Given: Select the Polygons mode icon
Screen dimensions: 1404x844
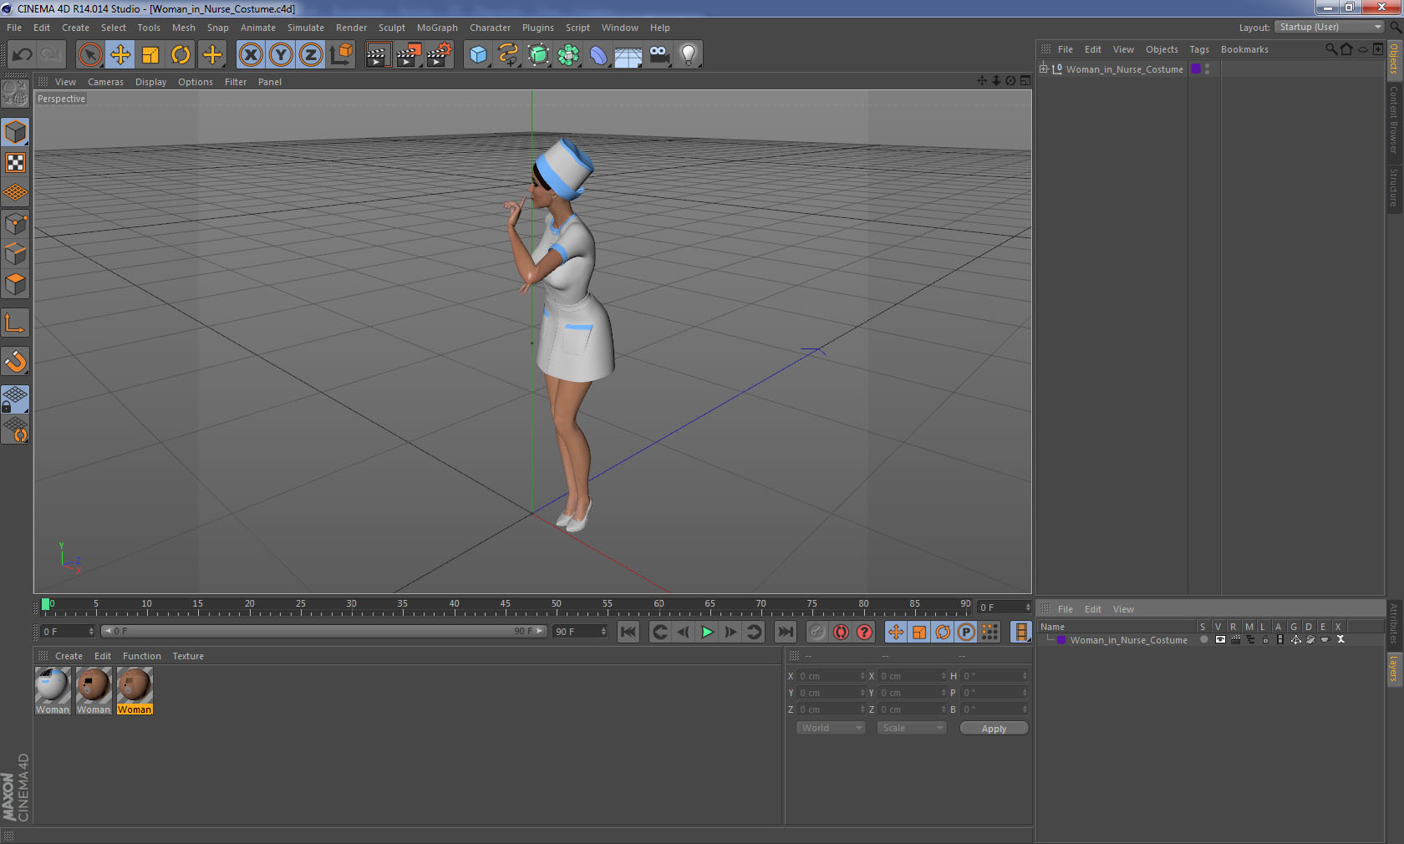Looking at the screenshot, I should point(15,284).
